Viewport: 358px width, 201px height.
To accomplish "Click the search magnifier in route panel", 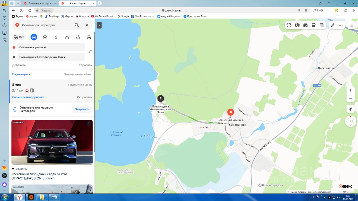I will click(77, 25).
